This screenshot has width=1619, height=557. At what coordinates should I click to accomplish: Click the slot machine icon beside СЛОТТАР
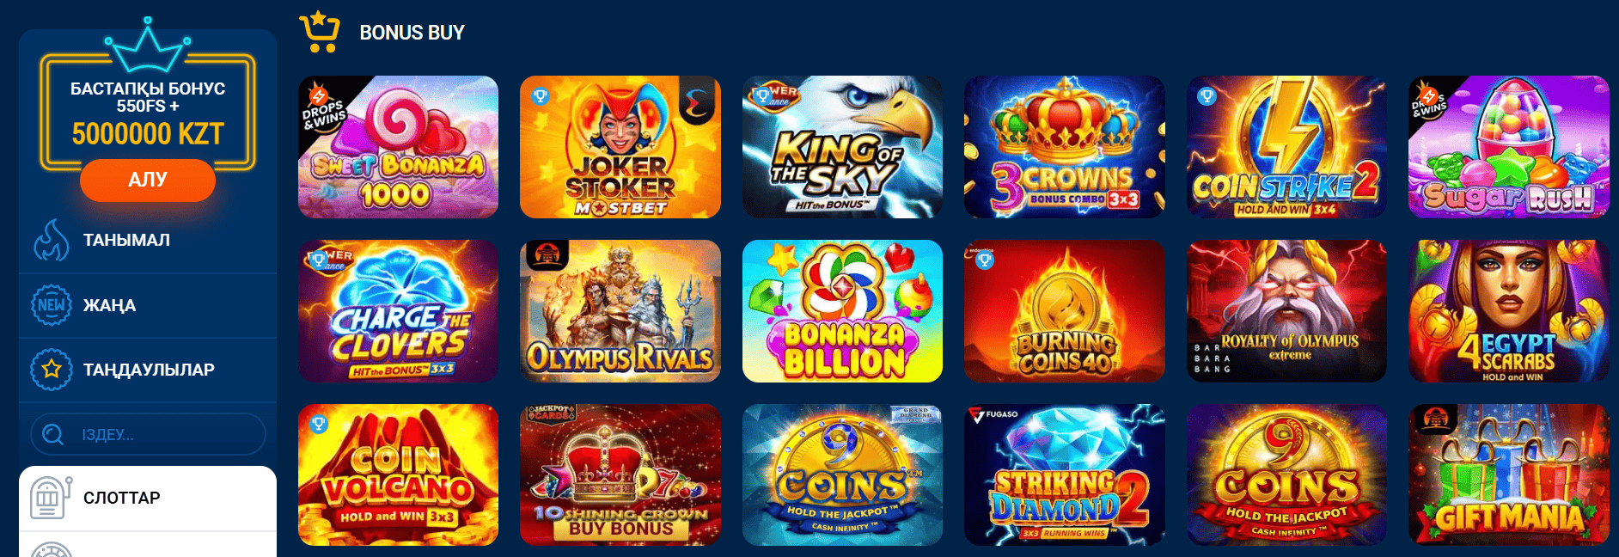[50, 498]
